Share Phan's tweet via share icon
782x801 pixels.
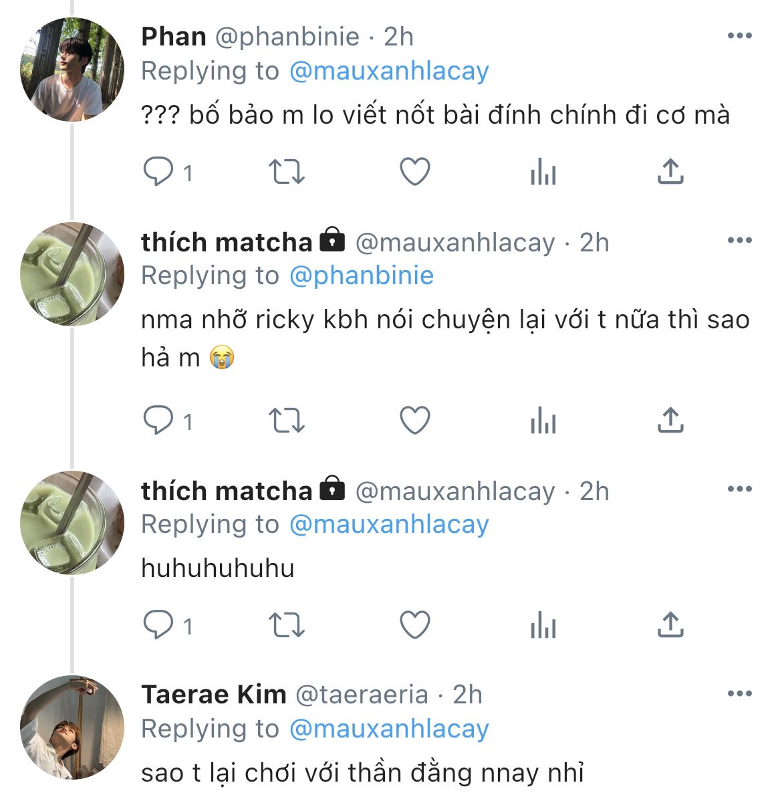[670, 172]
